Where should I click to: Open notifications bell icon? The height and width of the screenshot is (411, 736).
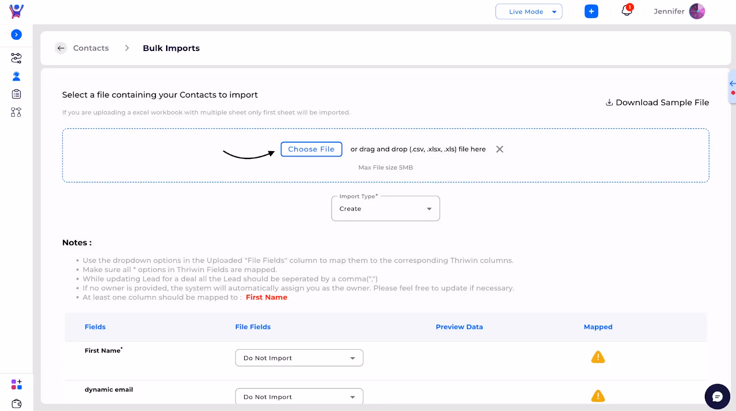(627, 10)
